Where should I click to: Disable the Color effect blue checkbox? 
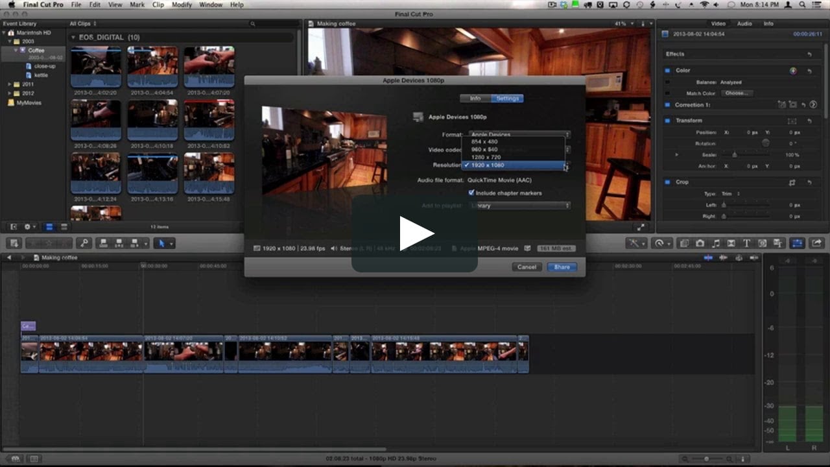pos(668,71)
